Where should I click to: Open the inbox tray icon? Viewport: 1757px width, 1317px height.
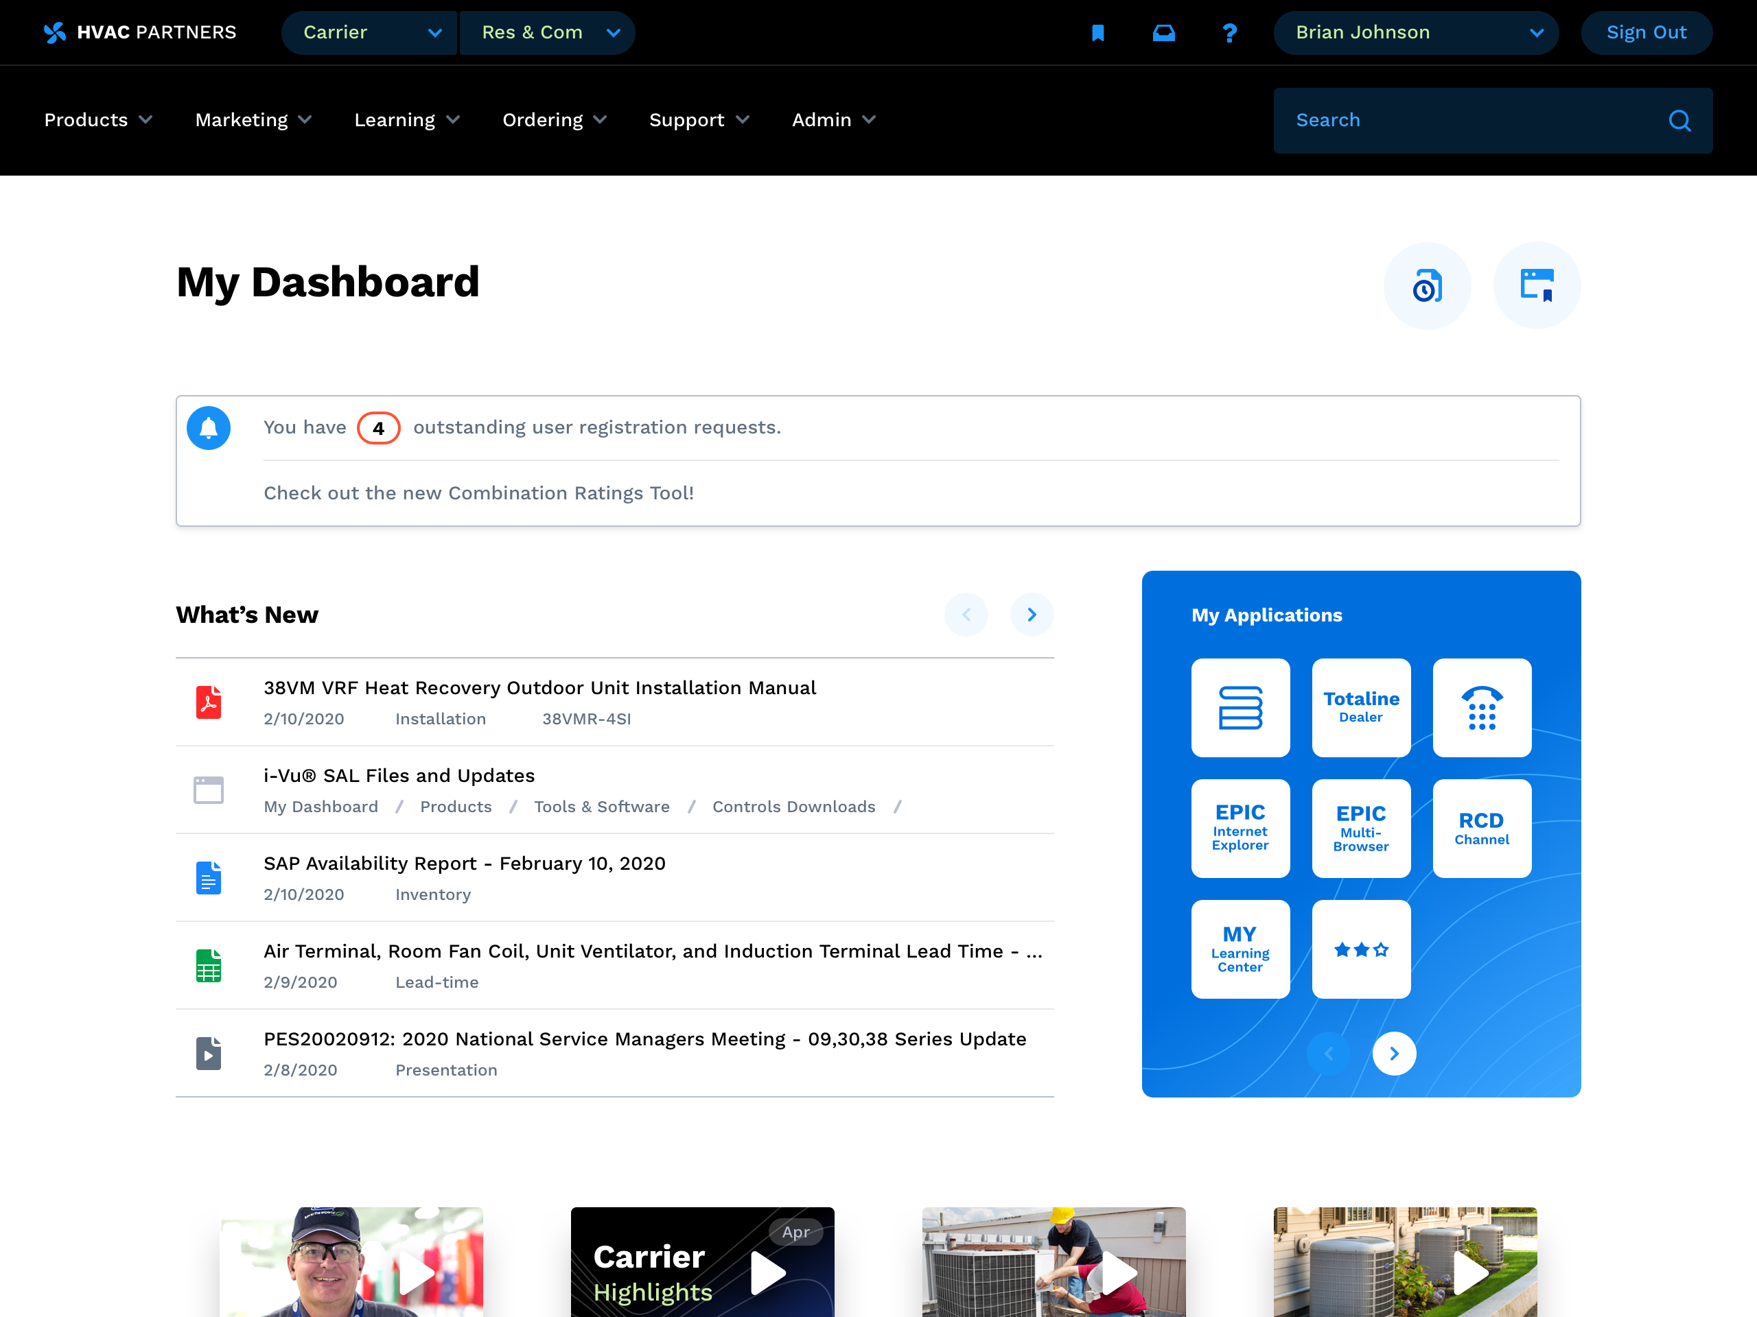[1163, 32]
